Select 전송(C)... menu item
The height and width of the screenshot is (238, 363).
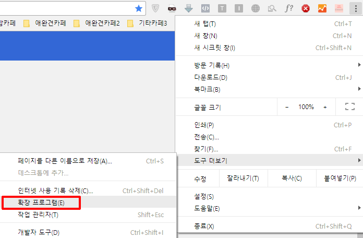coord(269,137)
